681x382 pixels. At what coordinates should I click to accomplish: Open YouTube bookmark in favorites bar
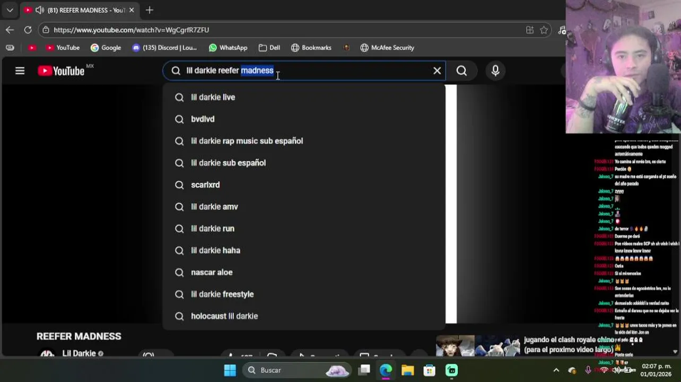(x=63, y=48)
